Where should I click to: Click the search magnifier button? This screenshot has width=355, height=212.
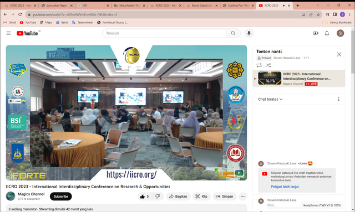click(x=233, y=33)
